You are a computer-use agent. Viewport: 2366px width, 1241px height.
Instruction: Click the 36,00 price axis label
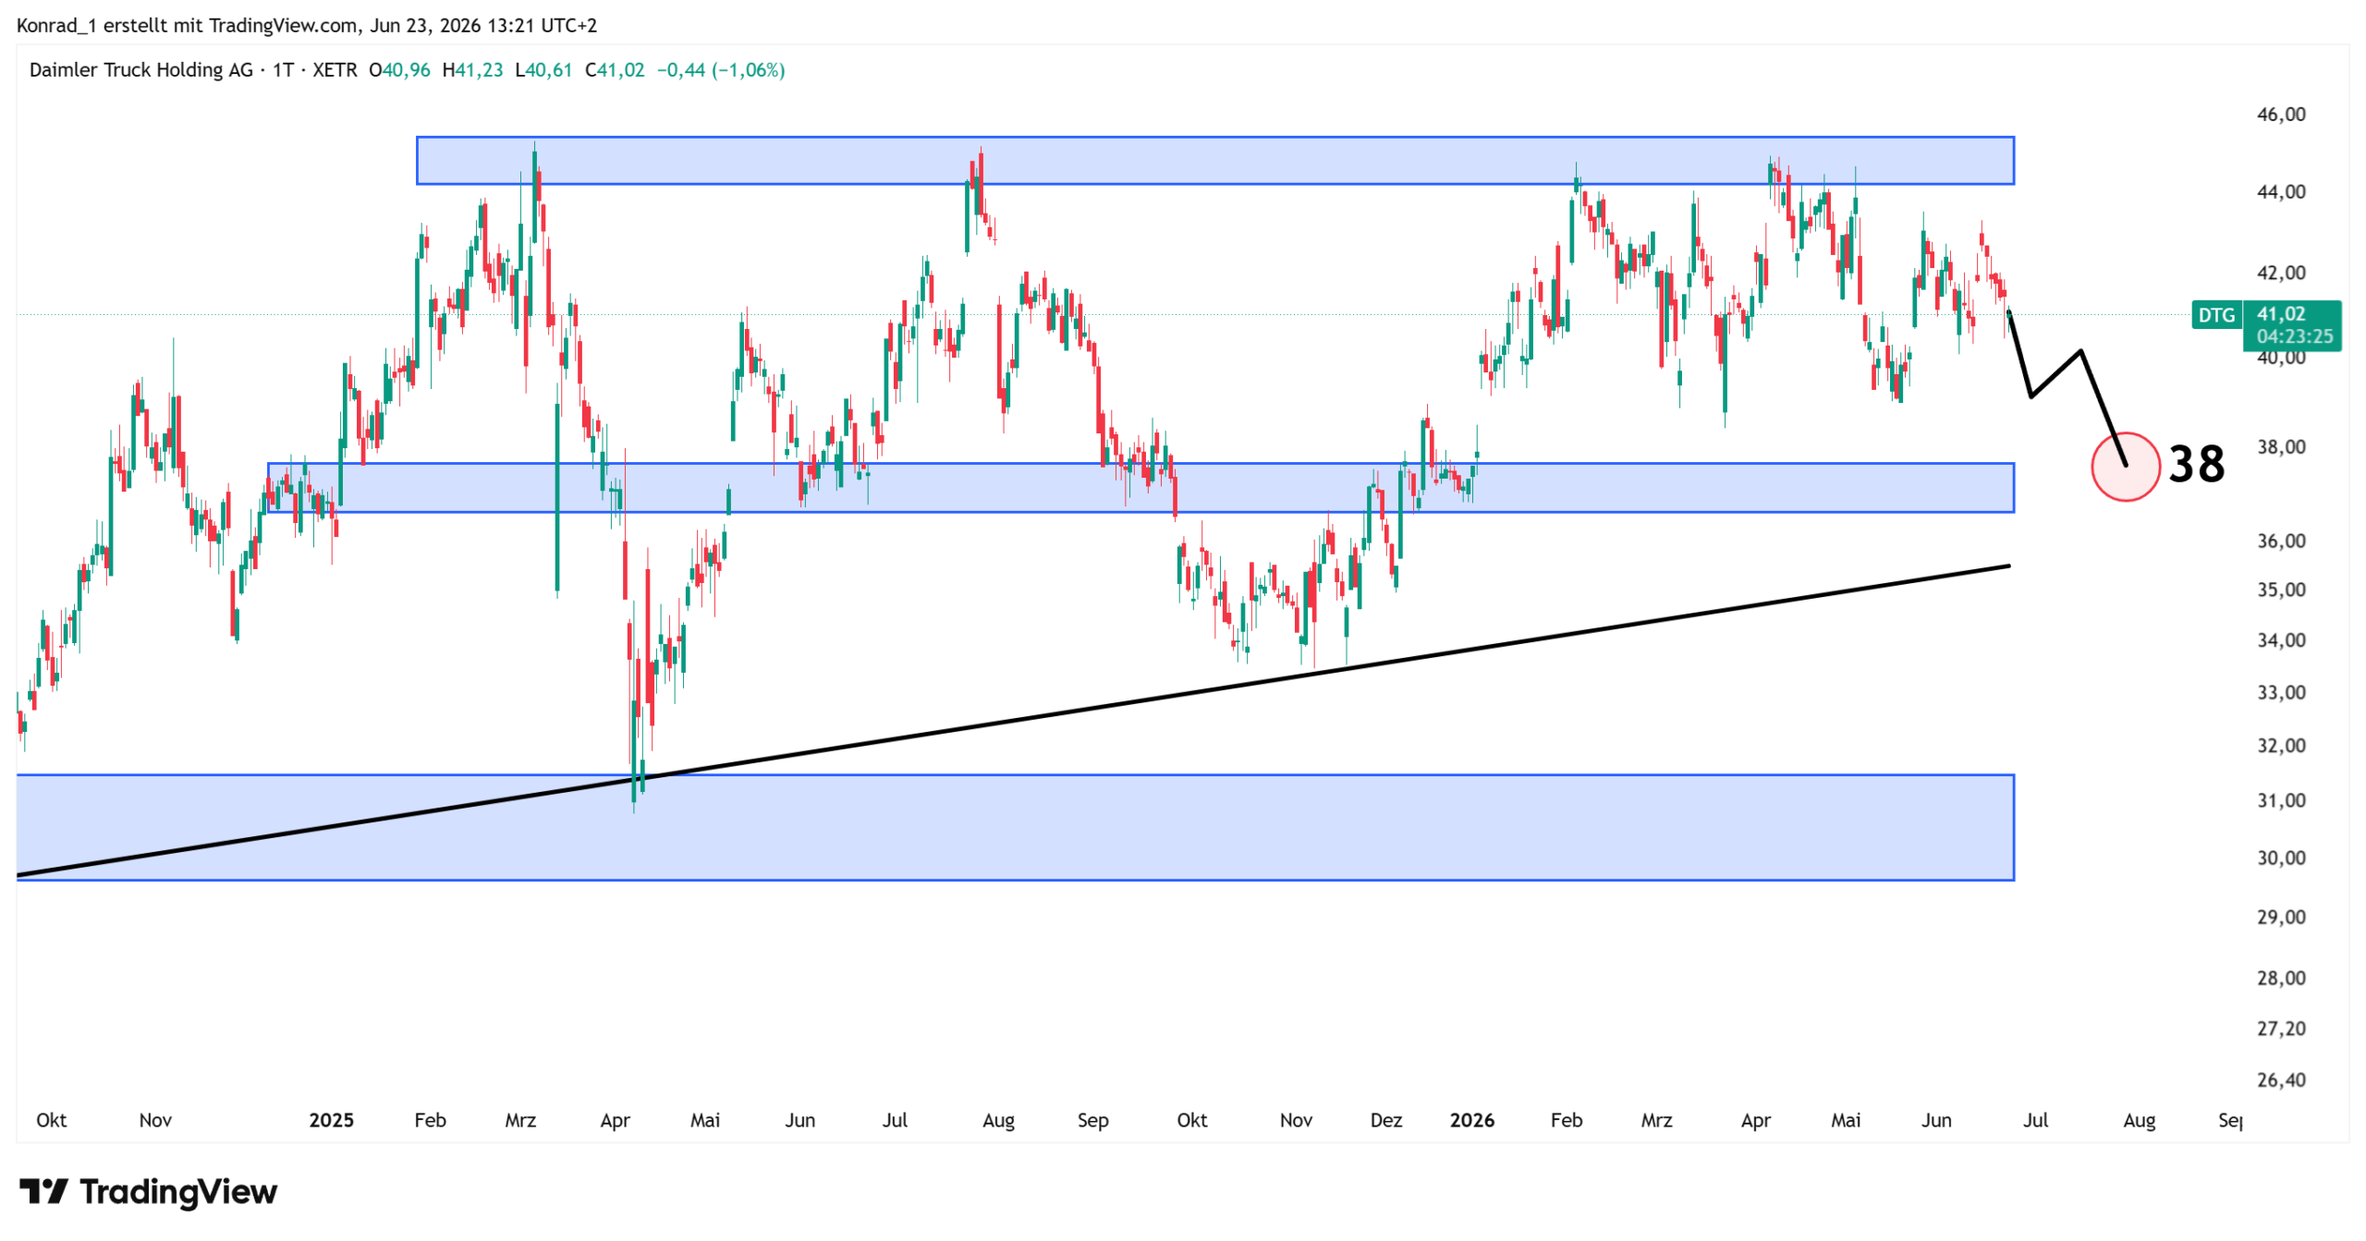(x=2280, y=541)
